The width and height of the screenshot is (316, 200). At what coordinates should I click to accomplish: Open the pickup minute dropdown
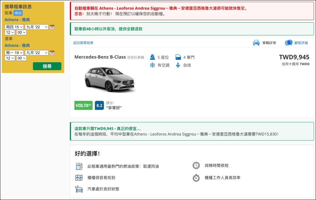point(21,32)
